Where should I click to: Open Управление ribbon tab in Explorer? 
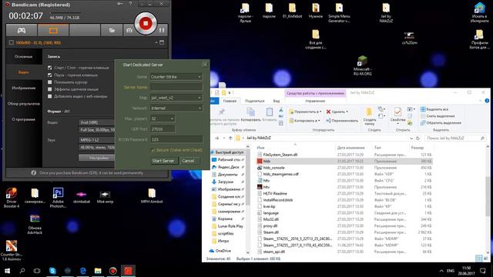[315, 101]
